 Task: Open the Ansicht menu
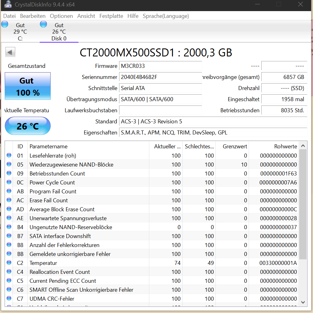point(86,16)
